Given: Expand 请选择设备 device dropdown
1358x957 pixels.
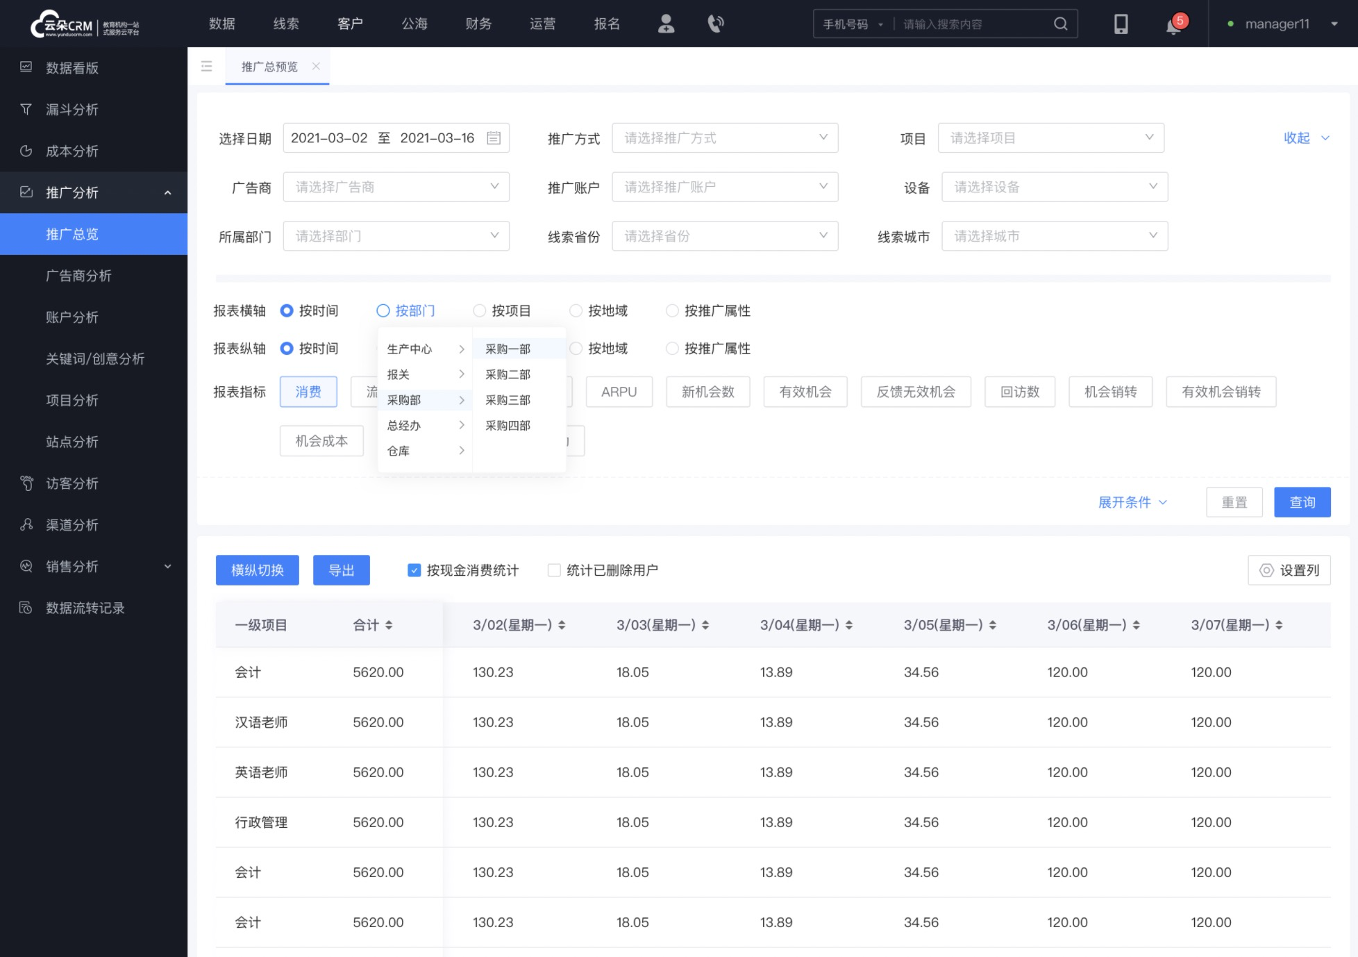Looking at the screenshot, I should pyautogui.click(x=1050, y=188).
